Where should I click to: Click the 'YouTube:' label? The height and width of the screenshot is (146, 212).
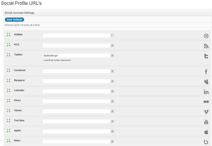[x=19, y=121]
